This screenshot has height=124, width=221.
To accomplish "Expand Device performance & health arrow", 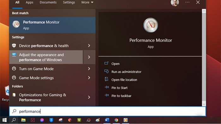I will click(x=89, y=46).
